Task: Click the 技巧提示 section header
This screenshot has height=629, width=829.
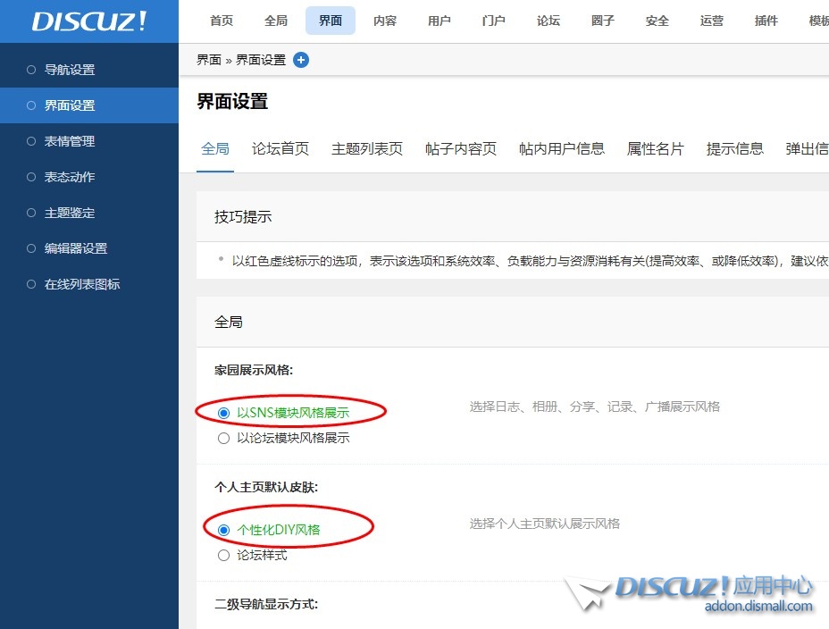Action: click(x=243, y=217)
